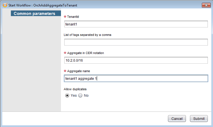Click the required asterisk beside Aggregate in CIDR

(x=65, y=53)
